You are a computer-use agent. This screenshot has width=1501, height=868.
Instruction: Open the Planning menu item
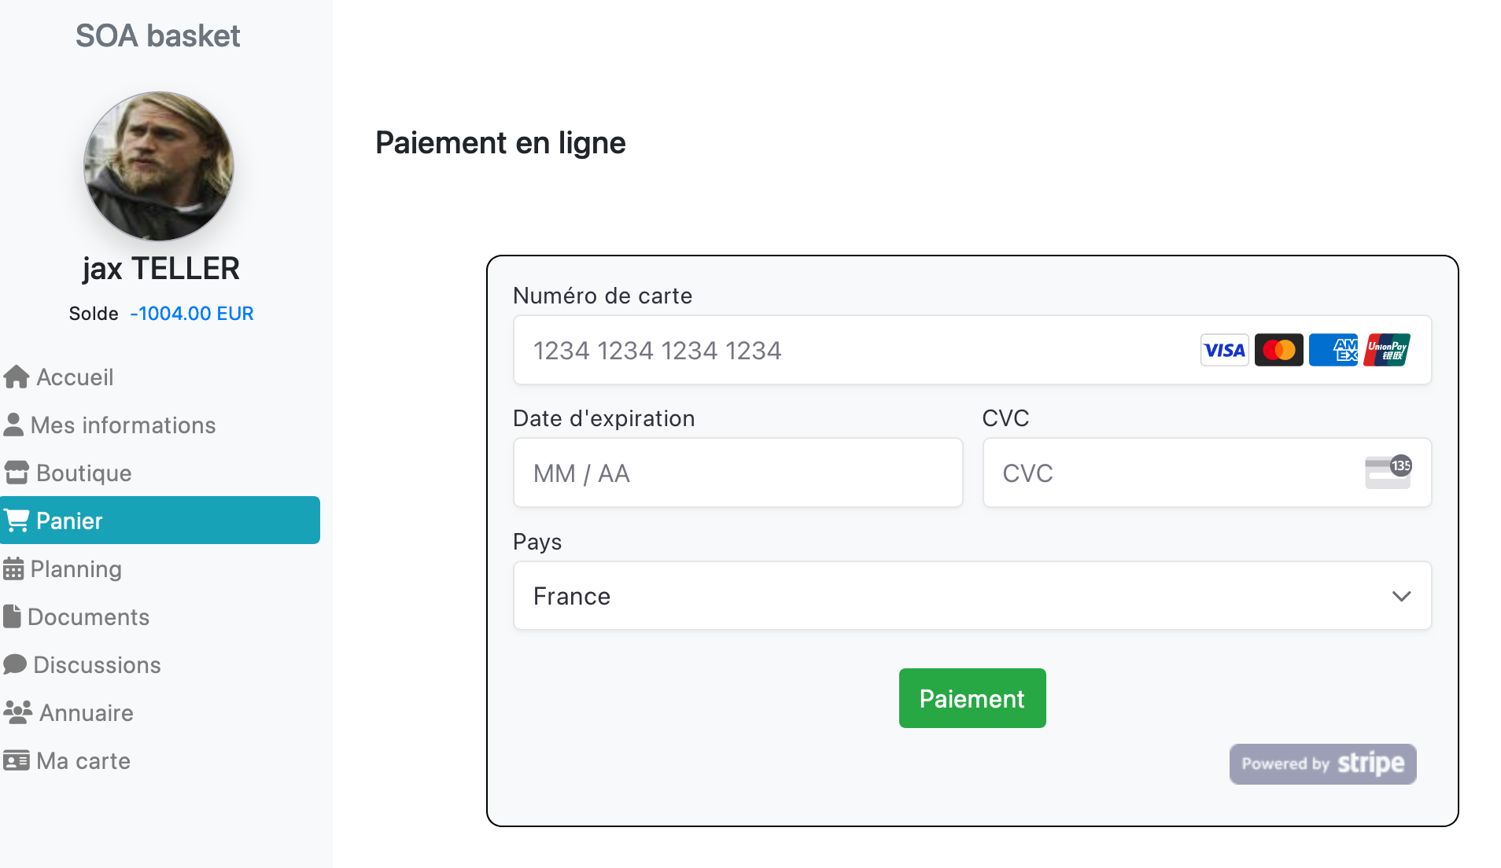click(x=76, y=569)
